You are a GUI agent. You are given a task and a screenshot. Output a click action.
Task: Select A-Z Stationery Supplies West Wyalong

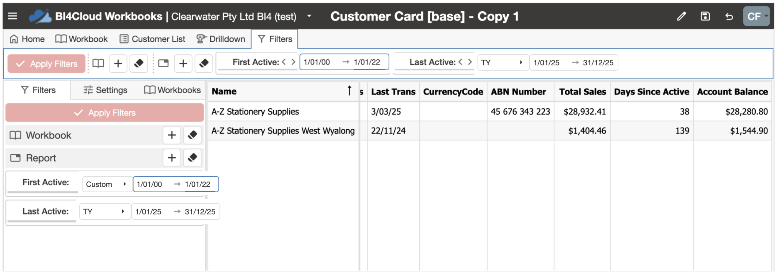pos(283,131)
